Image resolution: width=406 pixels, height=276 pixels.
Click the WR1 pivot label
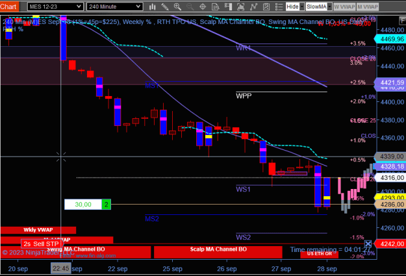pyautogui.click(x=244, y=48)
